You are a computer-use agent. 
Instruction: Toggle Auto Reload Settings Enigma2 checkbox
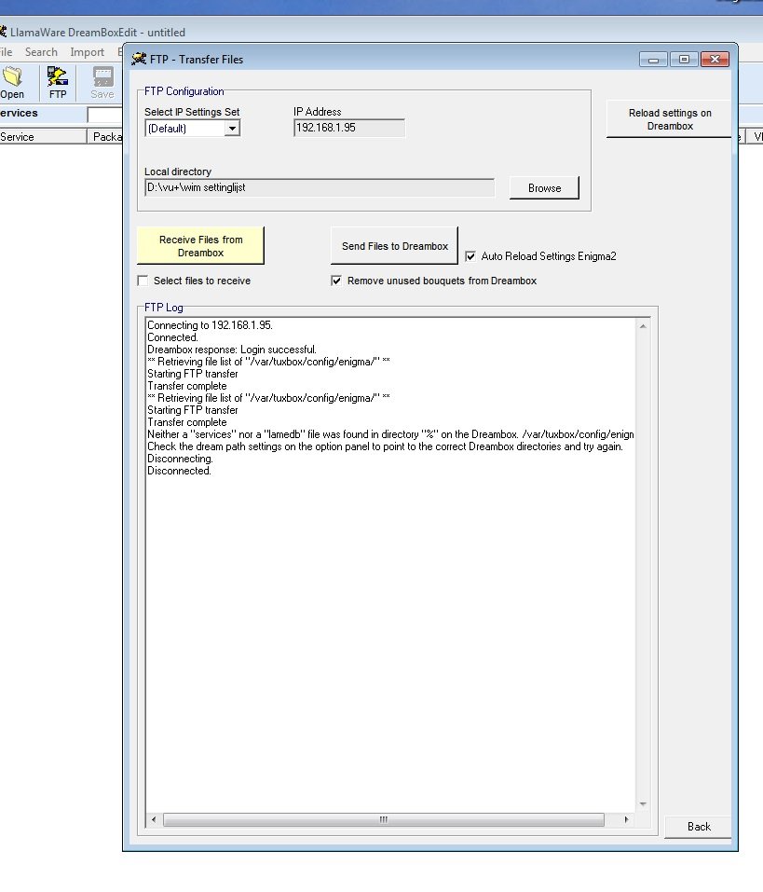pos(470,256)
